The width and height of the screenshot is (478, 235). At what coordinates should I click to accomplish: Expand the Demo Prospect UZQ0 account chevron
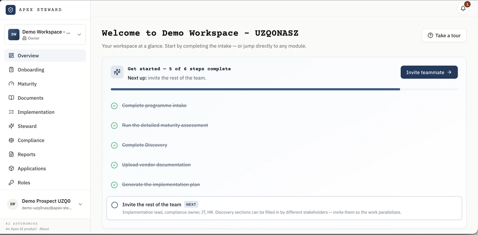(x=80, y=204)
